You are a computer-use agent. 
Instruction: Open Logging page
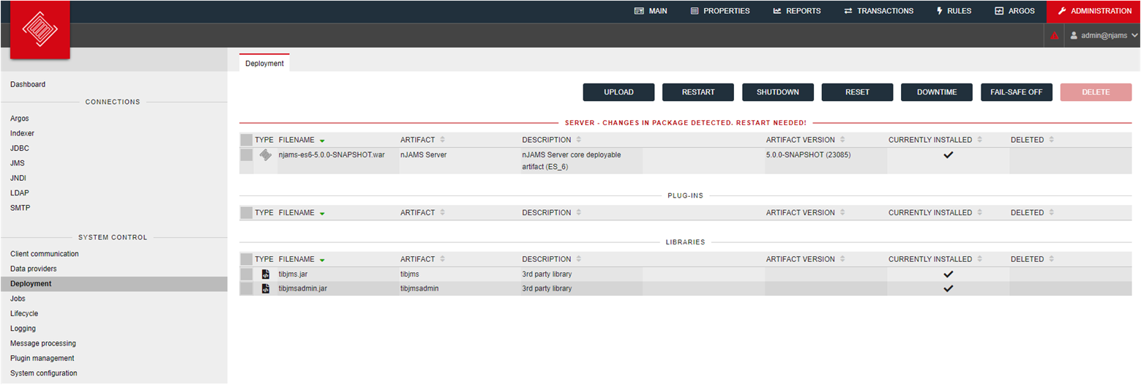click(23, 329)
